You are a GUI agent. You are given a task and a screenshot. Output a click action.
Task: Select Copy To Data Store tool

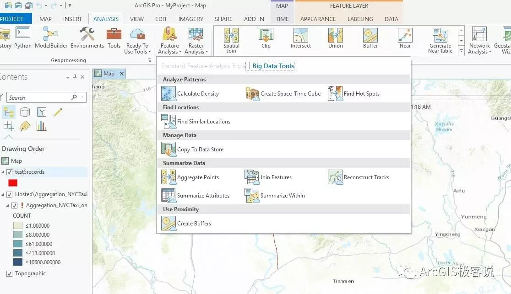[x=193, y=150]
